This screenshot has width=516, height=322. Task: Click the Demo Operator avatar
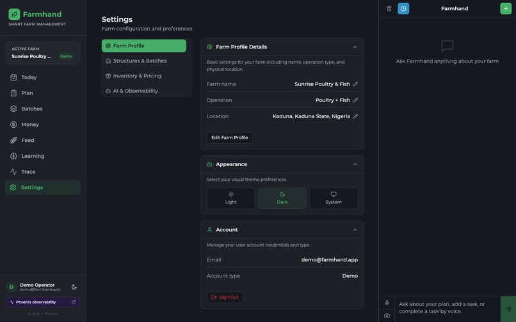[12, 287]
